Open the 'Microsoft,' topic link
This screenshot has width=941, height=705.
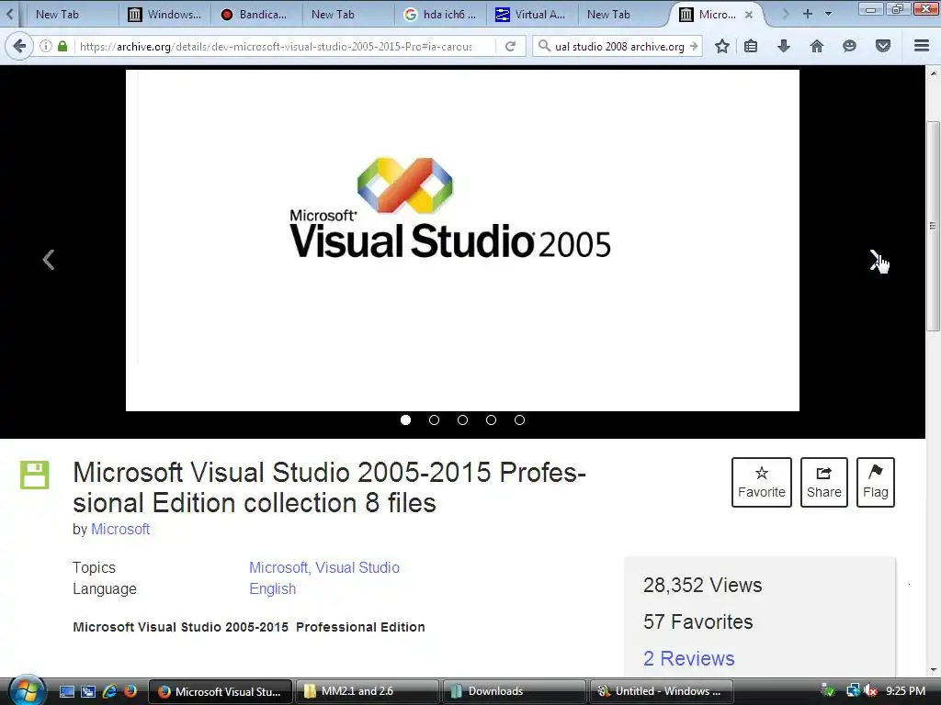279,567
